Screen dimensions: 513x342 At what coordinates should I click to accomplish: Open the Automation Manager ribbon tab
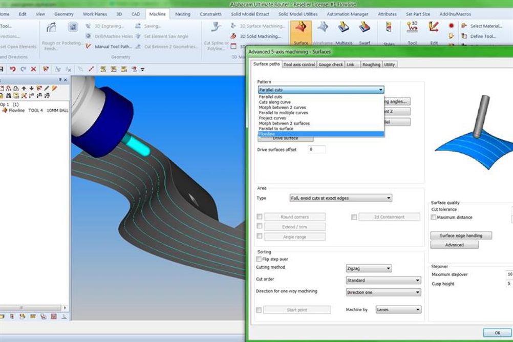click(x=348, y=14)
